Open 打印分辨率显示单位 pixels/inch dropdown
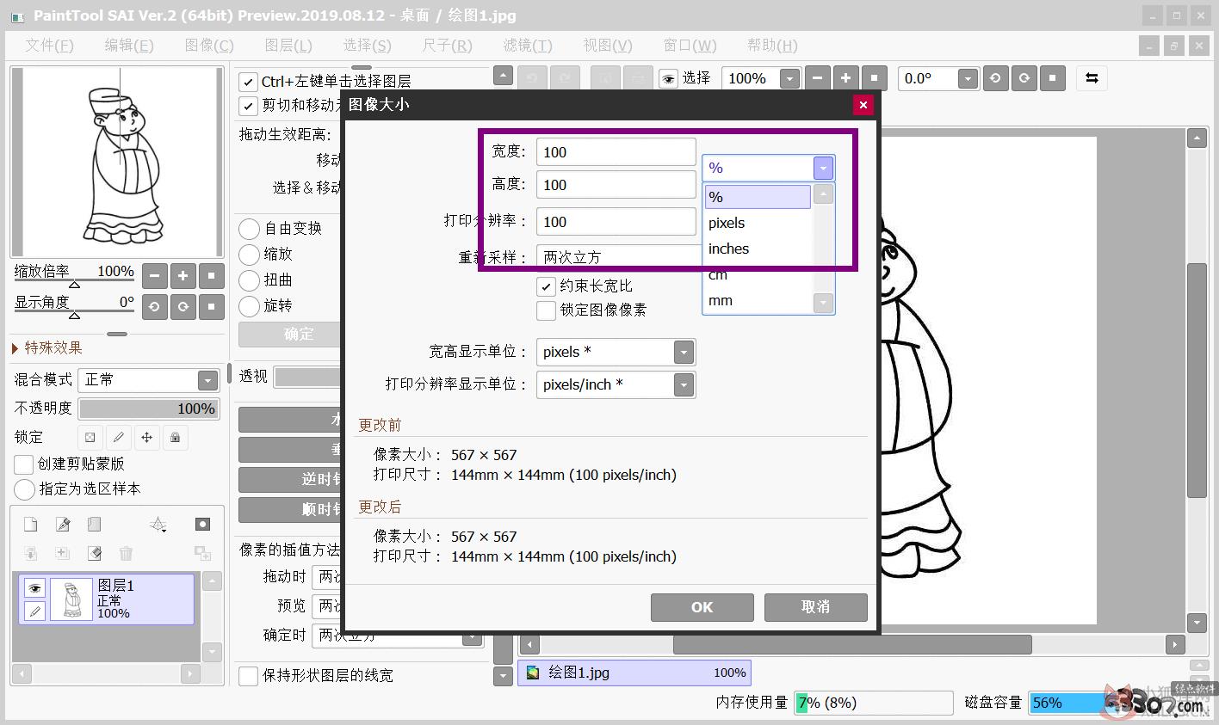1219x725 pixels. tap(684, 384)
